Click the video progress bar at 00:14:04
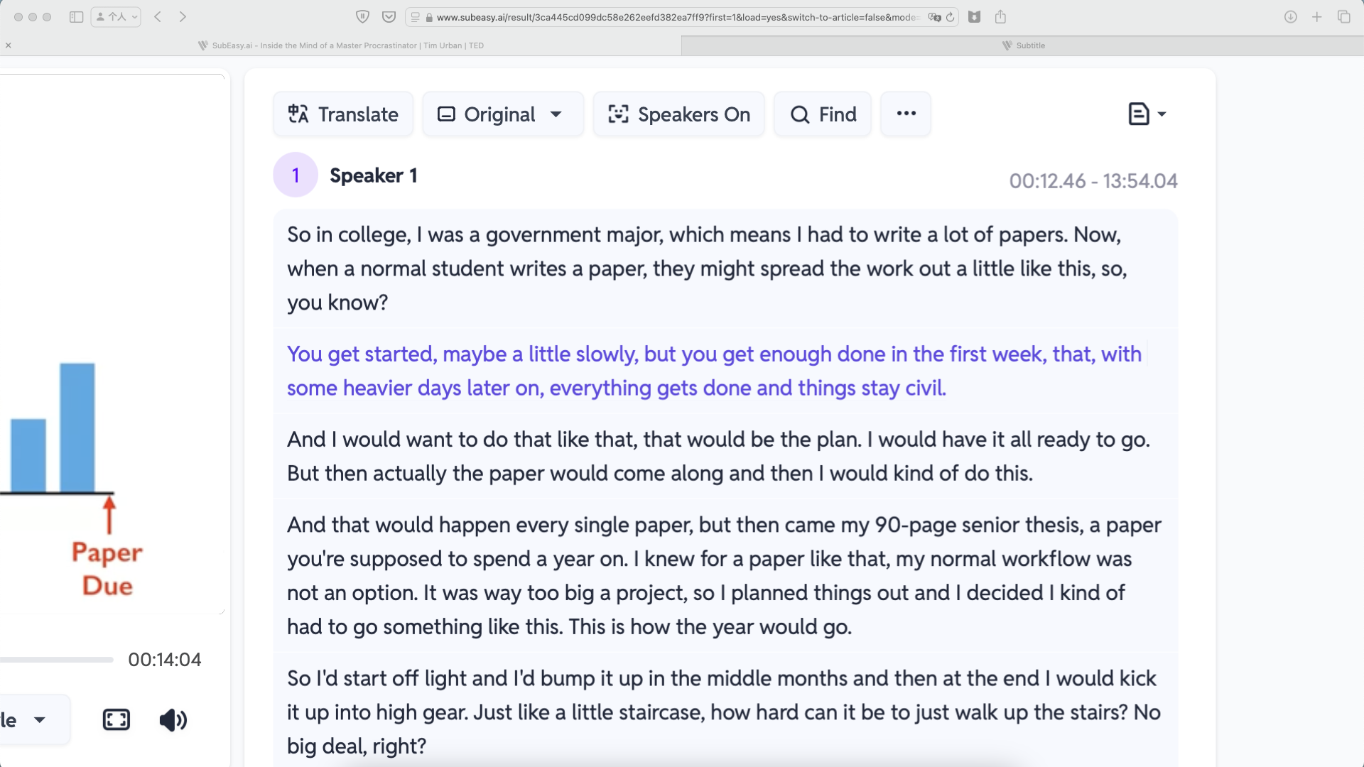The image size is (1364, 767). [x=57, y=659]
